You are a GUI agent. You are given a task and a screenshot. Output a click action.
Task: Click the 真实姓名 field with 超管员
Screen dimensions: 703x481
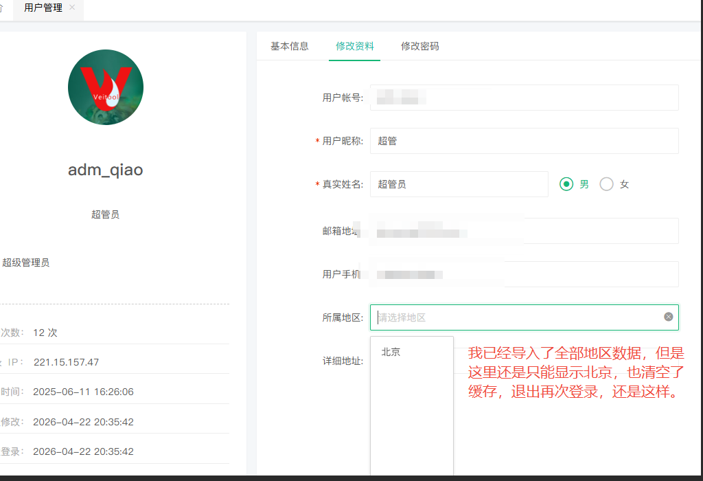(459, 184)
